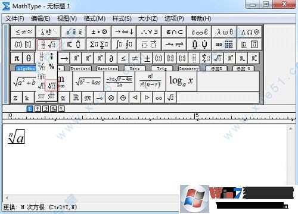The image size is (298, 214).
Task: Open the miscellaneous symbols palette (∂ ∞ ℓ)
Action: click(x=199, y=32)
